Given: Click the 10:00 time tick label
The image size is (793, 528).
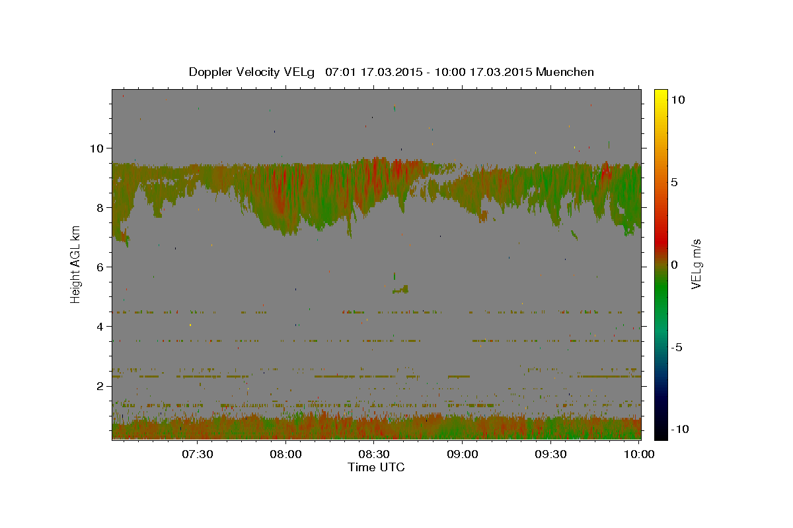Looking at the screenshot, I should point(639,454).
